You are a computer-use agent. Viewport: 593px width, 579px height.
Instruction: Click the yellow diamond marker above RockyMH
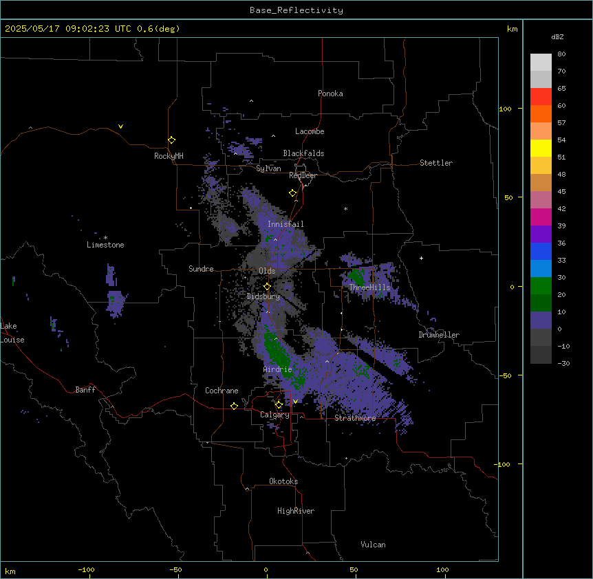coord(171,140)
